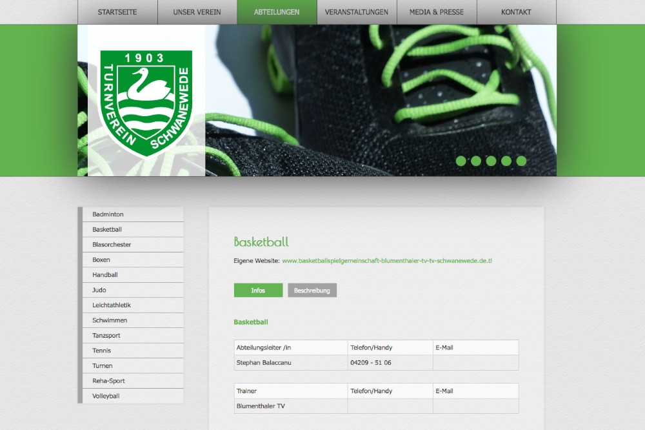Select the fifth slider dot
645x430 pixels.
click(521, 161)
